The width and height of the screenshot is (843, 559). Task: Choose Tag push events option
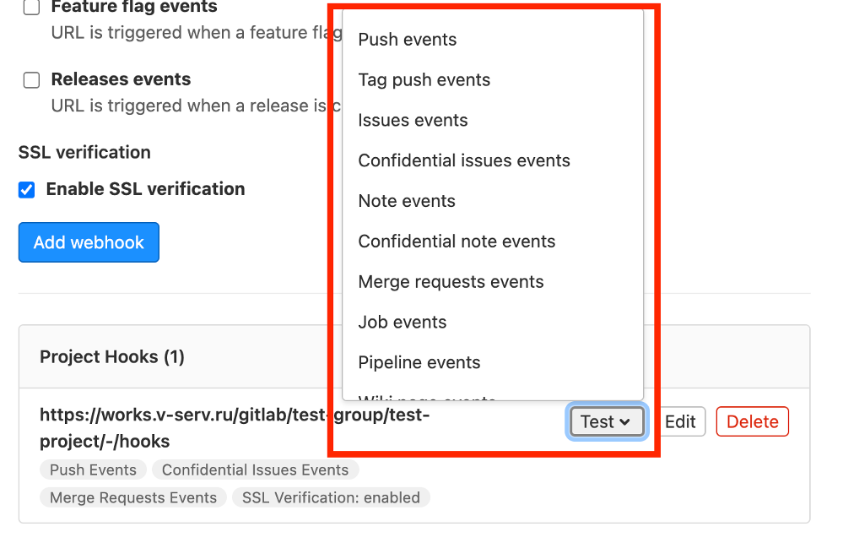[493, 79]
